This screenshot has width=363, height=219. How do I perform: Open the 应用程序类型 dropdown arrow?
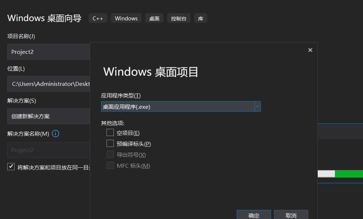258,107
